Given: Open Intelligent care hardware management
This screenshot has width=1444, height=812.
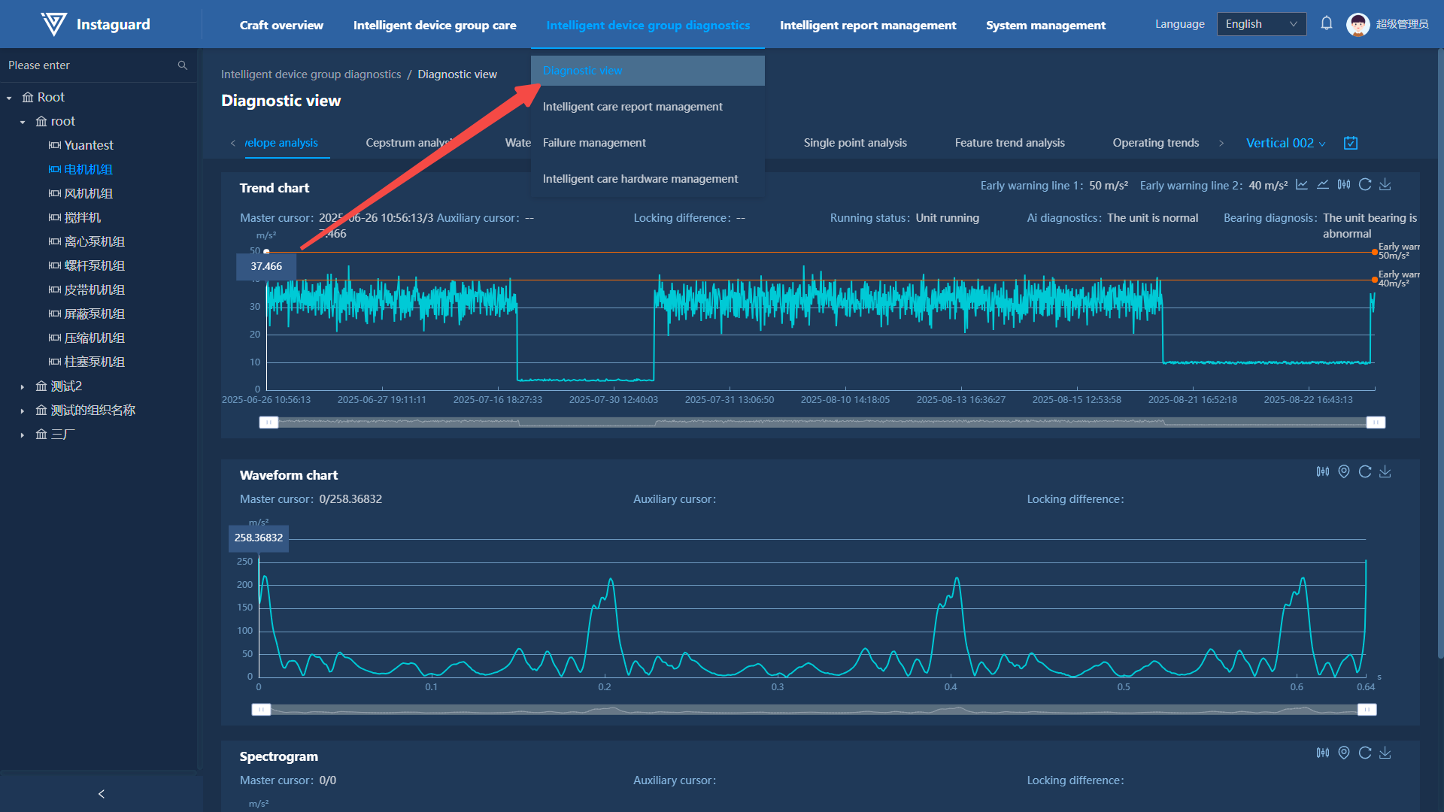Looking at the screenshot, I should click(x=640, y=179).
